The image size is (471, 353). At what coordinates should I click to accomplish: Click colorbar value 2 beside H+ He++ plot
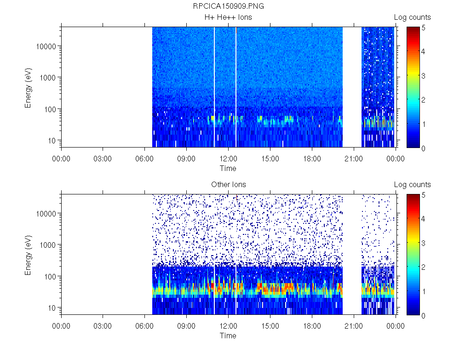click(x=423, y=100)
